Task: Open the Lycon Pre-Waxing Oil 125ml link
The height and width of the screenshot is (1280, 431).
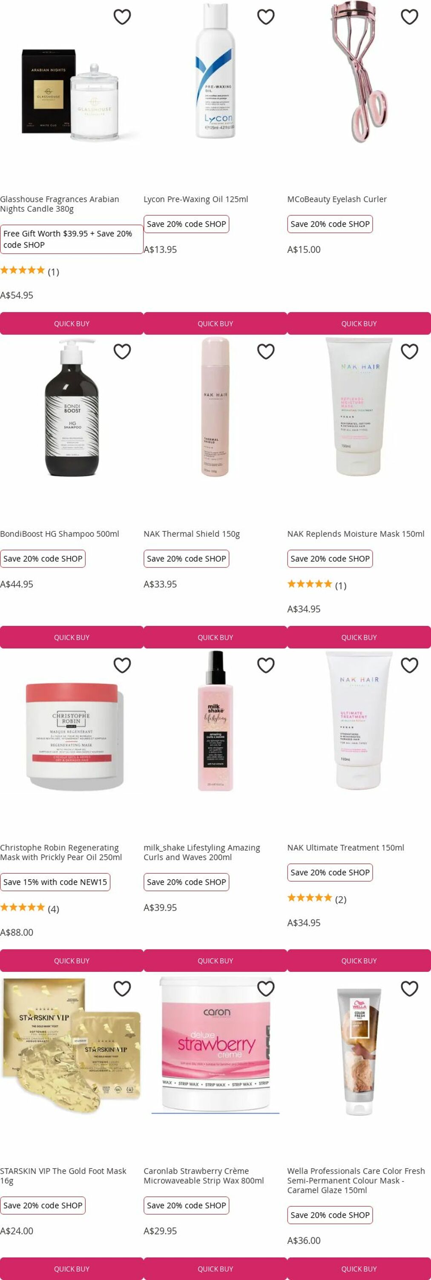Action: coord(196,199)
